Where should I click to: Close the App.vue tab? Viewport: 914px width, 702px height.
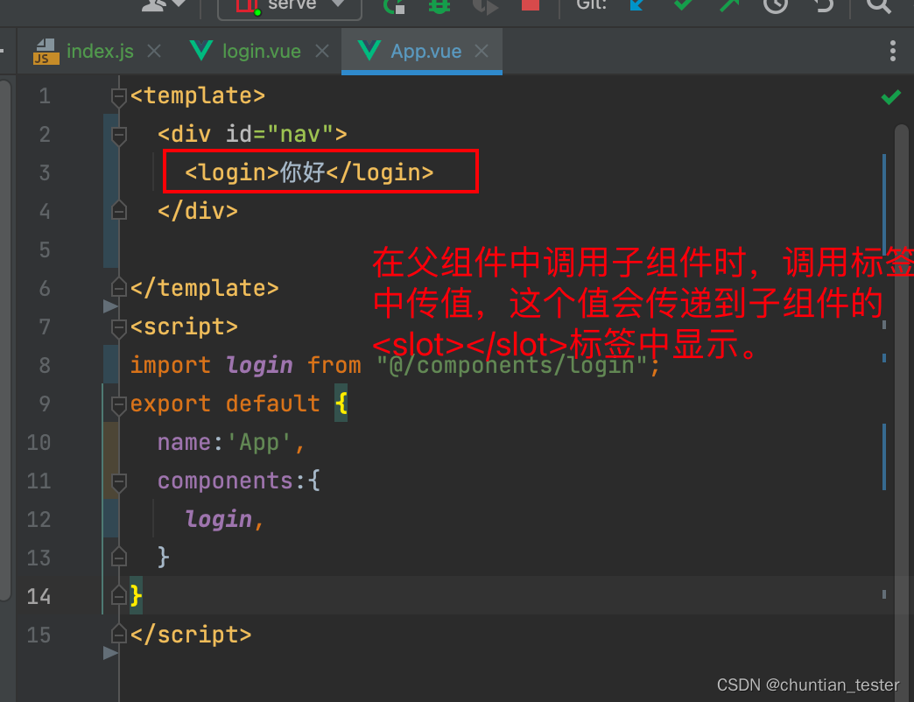[482, 52]
